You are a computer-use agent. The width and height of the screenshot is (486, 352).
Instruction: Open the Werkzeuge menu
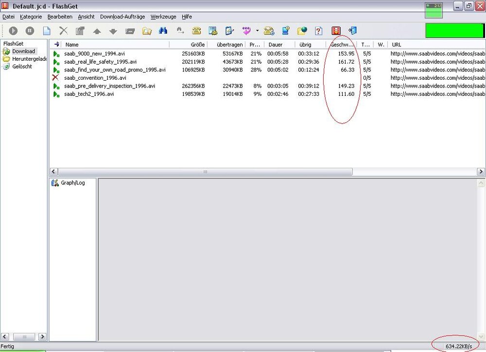[163, 17]
